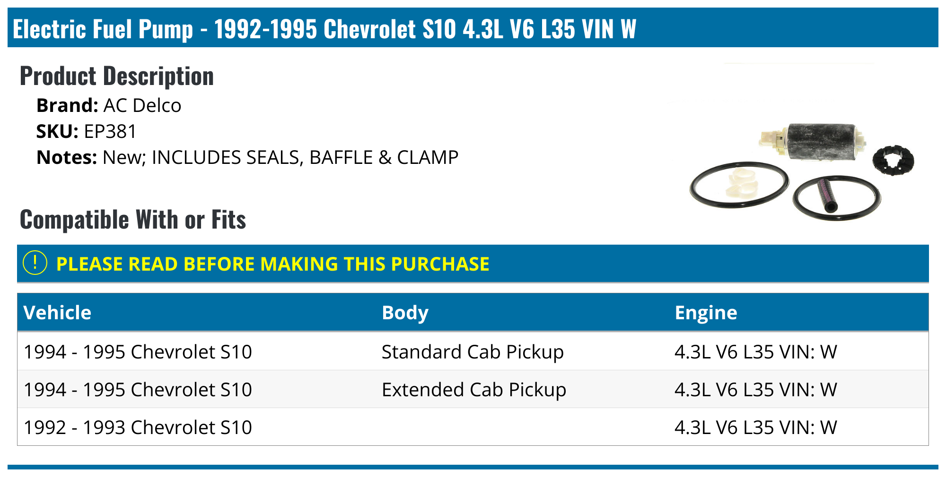The width and height of the screenshot is (946, 477).
Task: Click the Notes text about seals, baffle and clamp
Action: click(280, 157)
